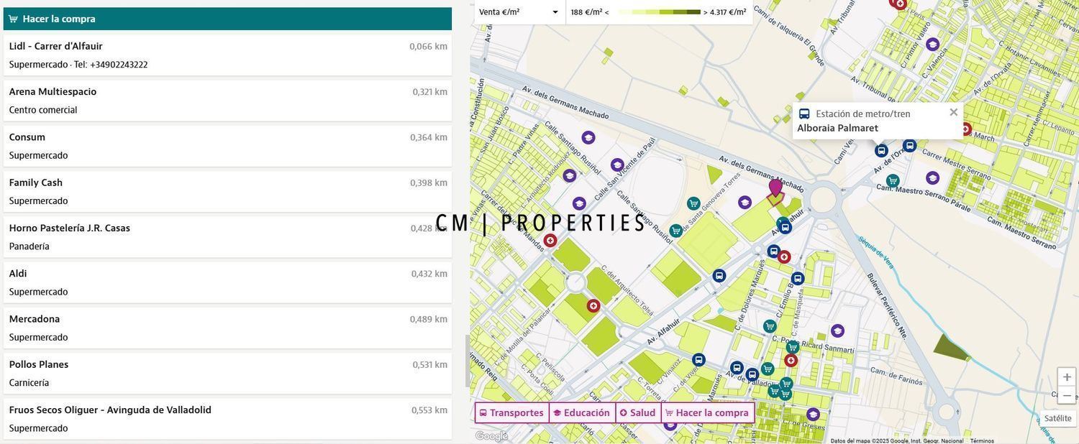Viewport: 1079px width, 444px height.
Task: Click the shopping cart marker near Alboraia Palmaret
Action: tap(893, 181)
